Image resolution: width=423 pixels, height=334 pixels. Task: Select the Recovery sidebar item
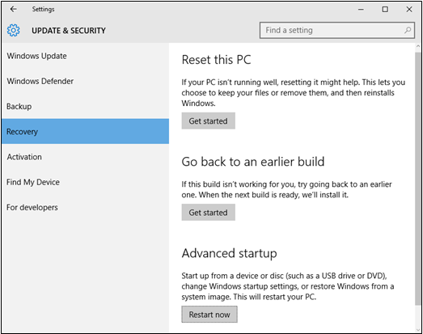coord(85,131)
